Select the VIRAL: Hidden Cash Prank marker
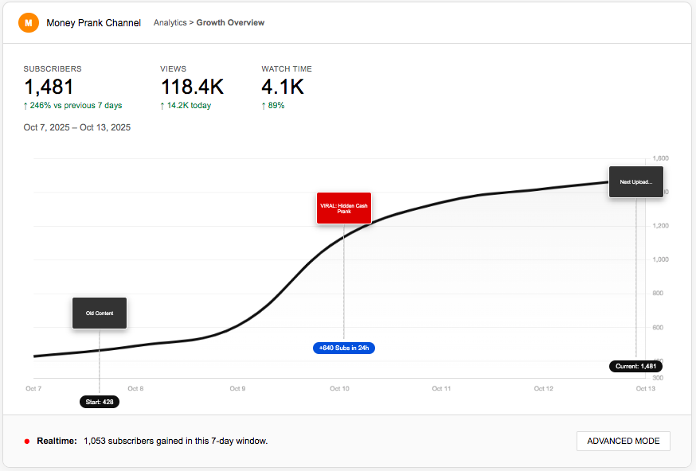 tap(343, 208)
